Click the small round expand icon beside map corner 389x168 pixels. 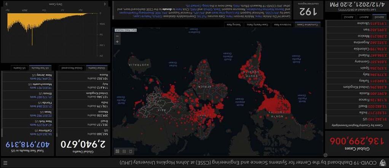pyautogui.click(x=326, y=155)
